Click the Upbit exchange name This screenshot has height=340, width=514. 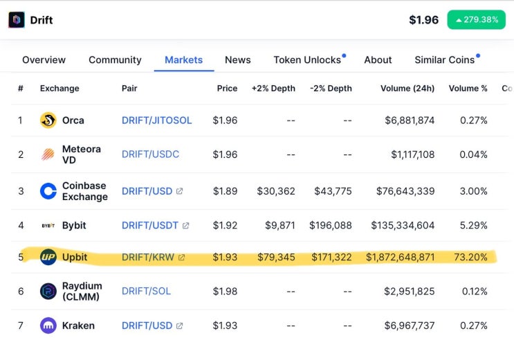tap(75, 257)
